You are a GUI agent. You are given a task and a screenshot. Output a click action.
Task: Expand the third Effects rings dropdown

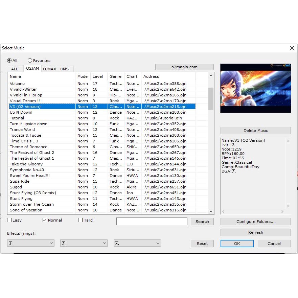click(137, 243)
